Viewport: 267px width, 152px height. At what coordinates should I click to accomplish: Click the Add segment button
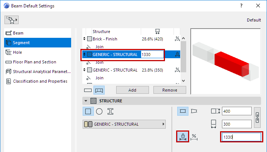pos(133,90)
